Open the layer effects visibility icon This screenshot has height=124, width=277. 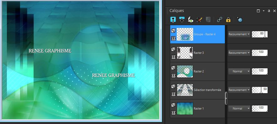[x=190, y=20]
